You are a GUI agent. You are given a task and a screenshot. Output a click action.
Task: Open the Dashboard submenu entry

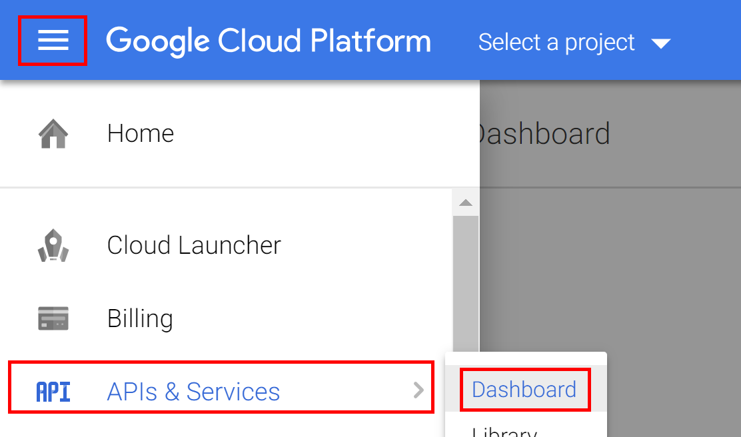(x=524, y=390)
